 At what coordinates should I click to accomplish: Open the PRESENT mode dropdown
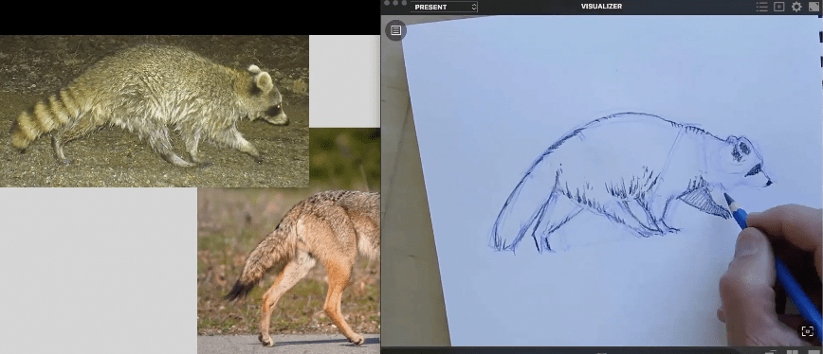tap(444, 7)
